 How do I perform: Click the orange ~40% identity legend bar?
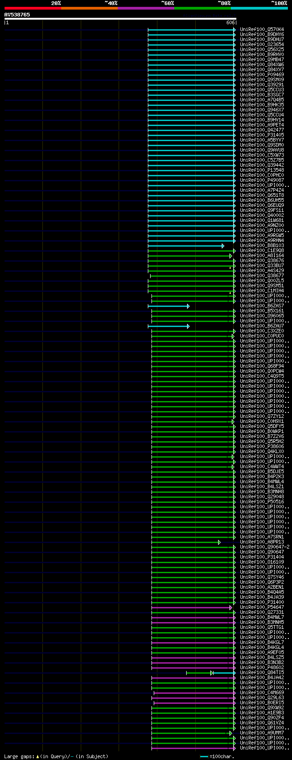click(x=89, y=8)
